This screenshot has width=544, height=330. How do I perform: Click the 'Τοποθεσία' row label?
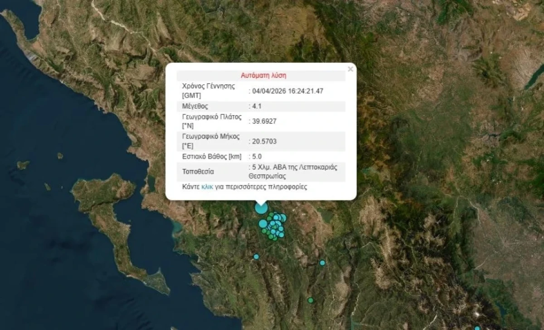[x=198, y=172]
